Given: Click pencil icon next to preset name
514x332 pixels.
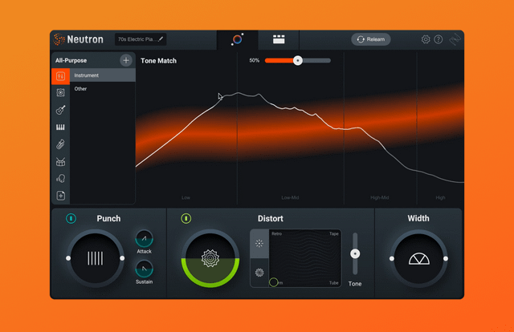Looking at the screenshot, I should coord(161,39).
